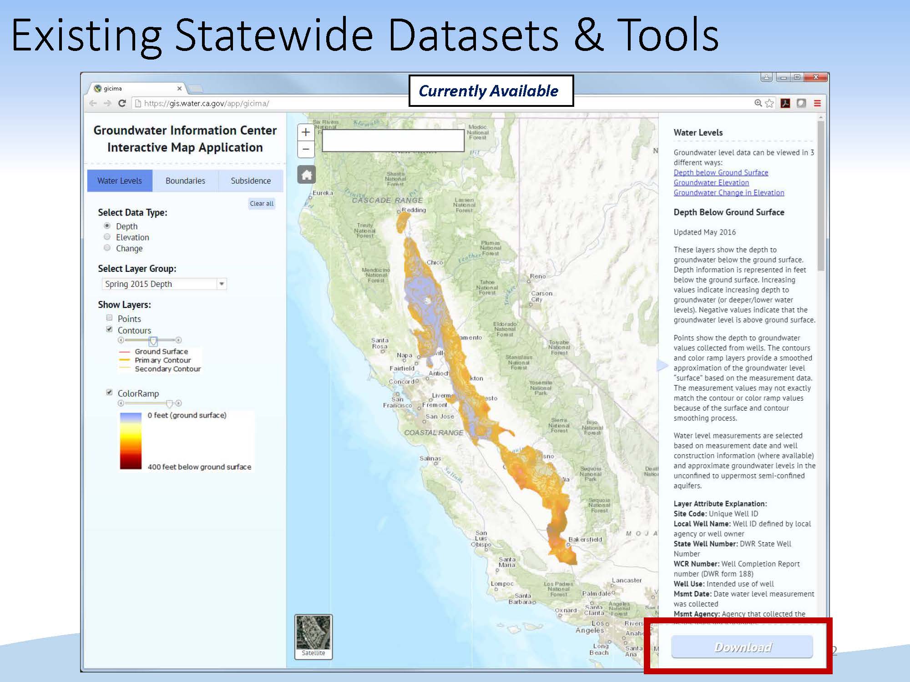Click the map zoom out minus button

[306, 149]
